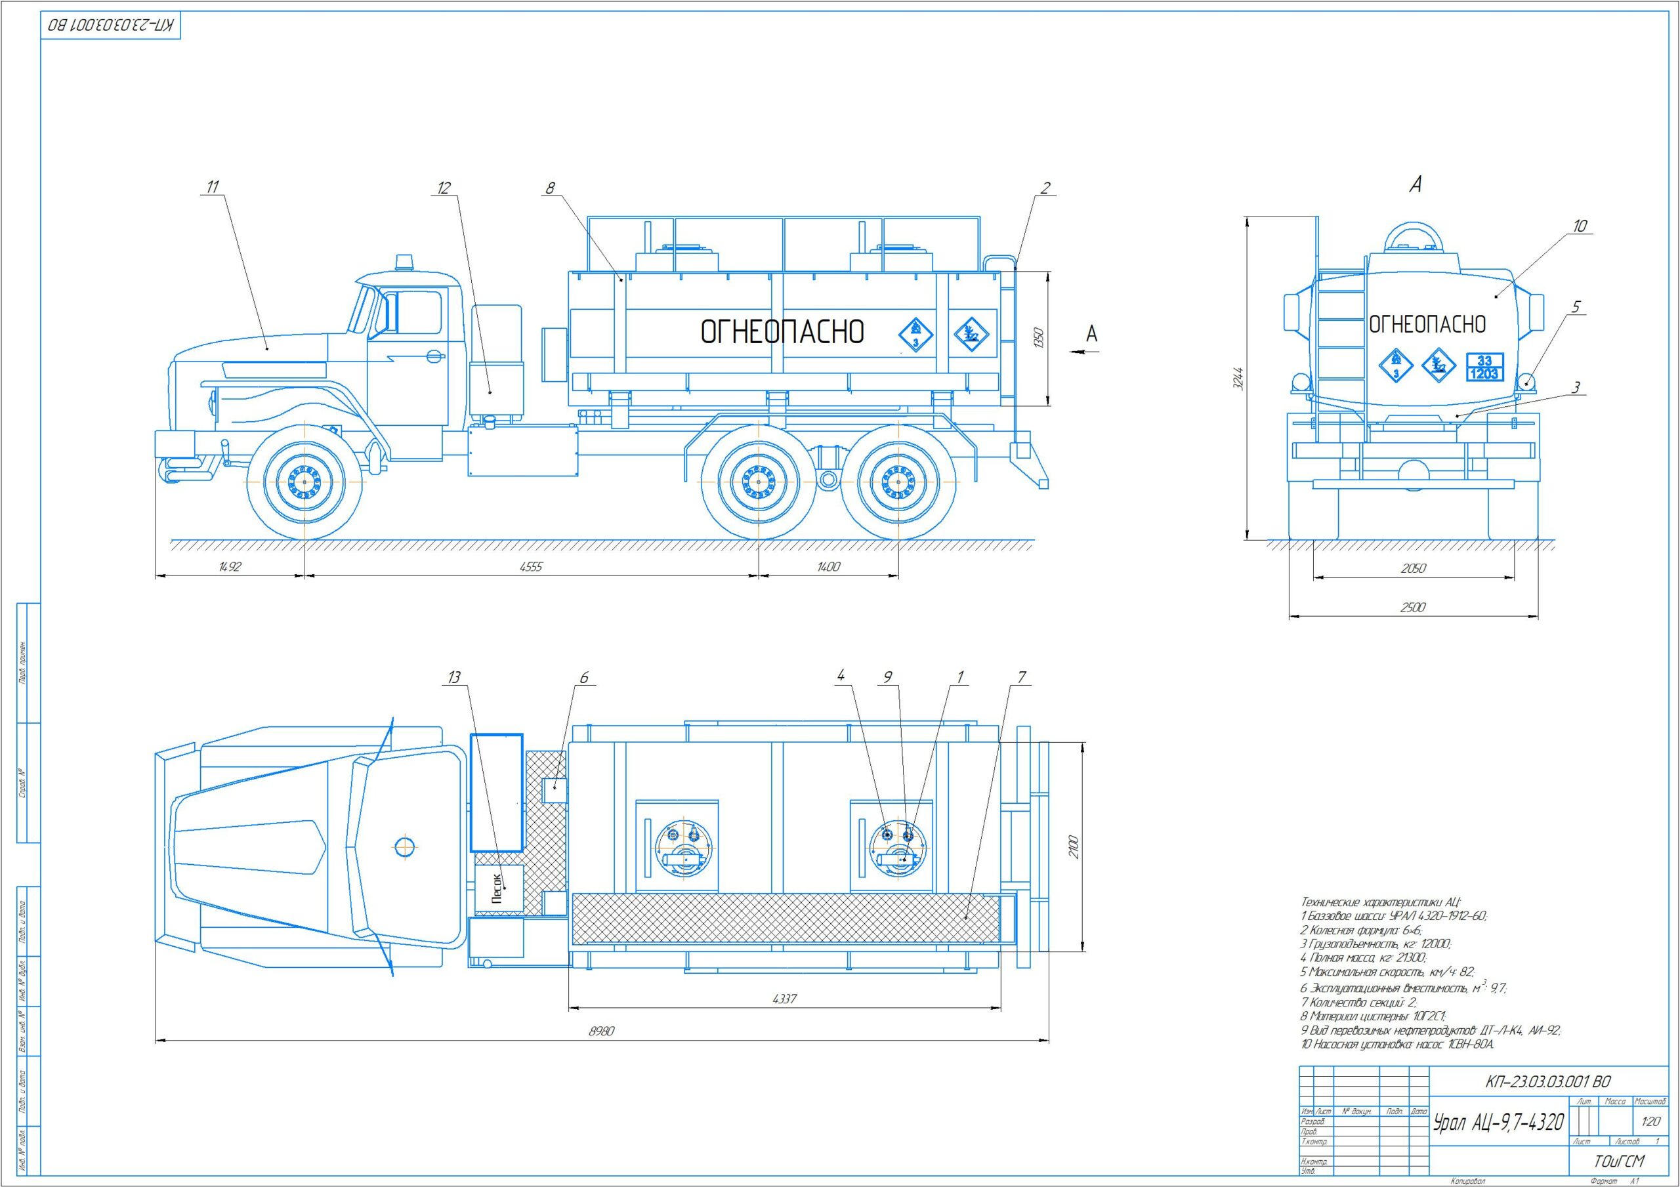The width and height of the screenshot is (1680, 1187).
Task: Select spec line 4 Полная масса 21300
Action: (1364, 959)
